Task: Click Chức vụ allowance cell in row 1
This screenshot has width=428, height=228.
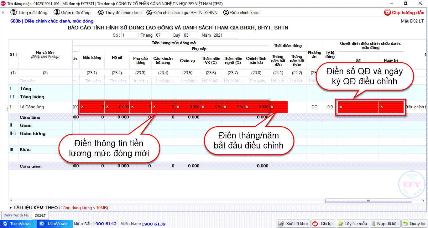Action: (x=188, y=107)
